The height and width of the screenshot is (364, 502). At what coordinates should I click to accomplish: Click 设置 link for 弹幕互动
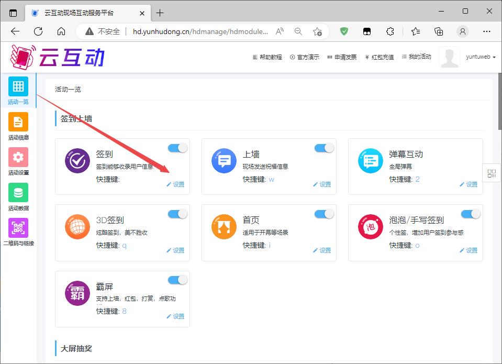[468, 184]
